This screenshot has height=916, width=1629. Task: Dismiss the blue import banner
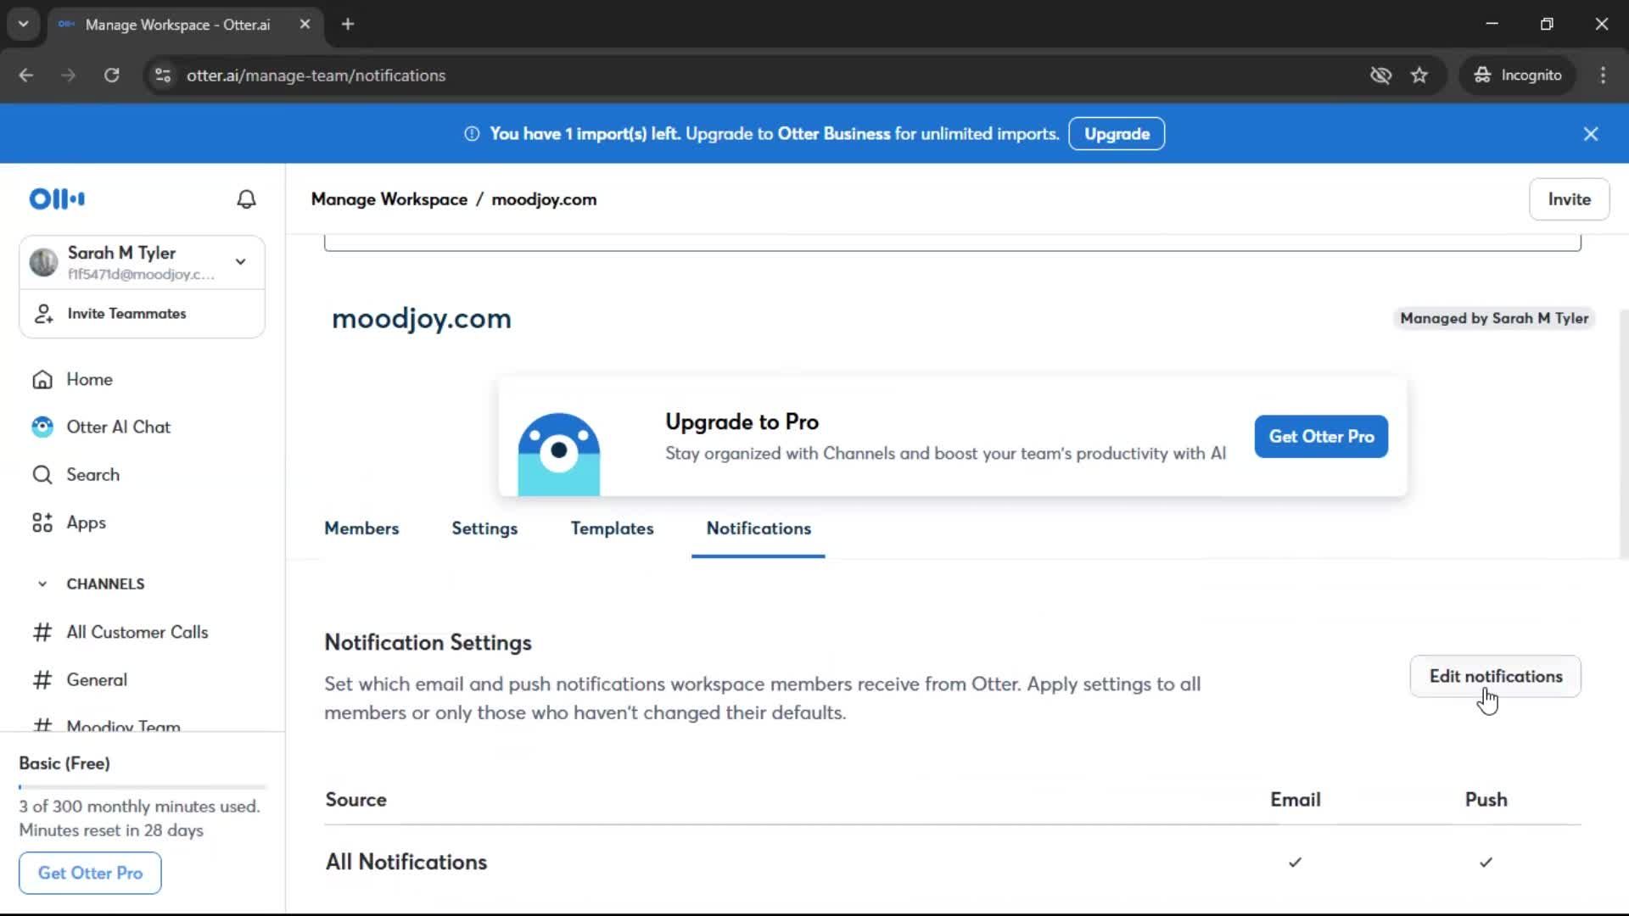(1591, 134)
